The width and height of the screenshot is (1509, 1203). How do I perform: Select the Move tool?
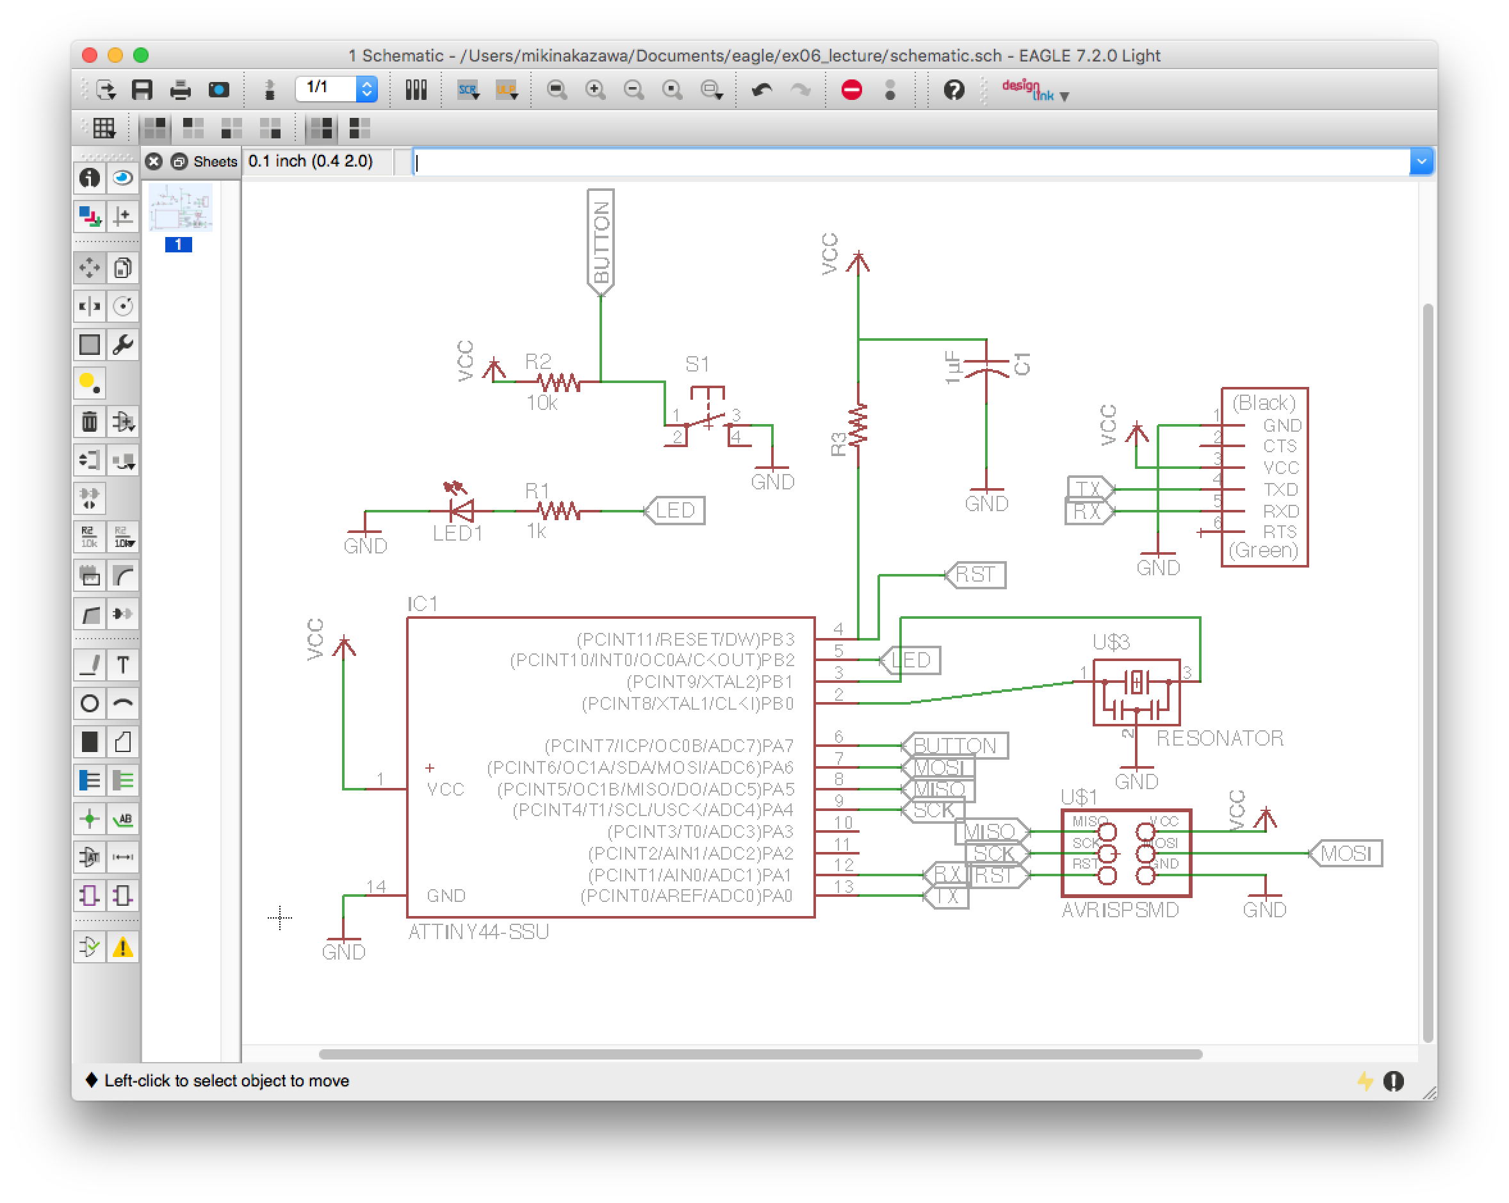90,267
